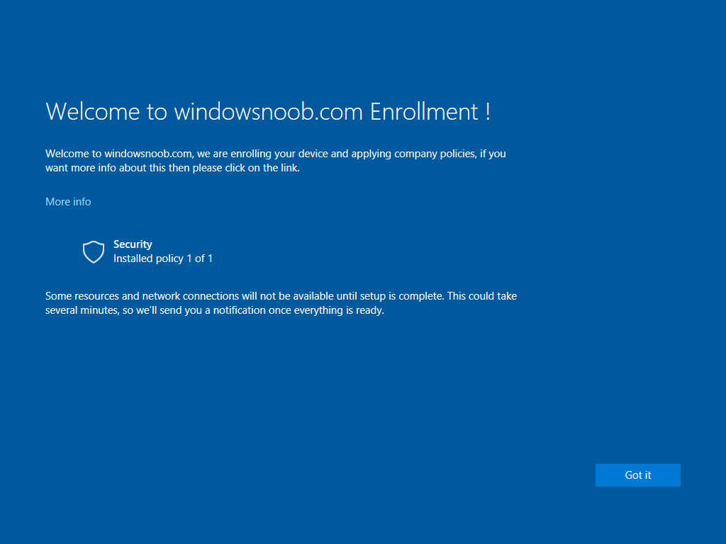Click the paragraph starting 'Welcome to windowsnoob.com, we are enrolling'
Screen dimensions: 726x544
tap(276, 161)
